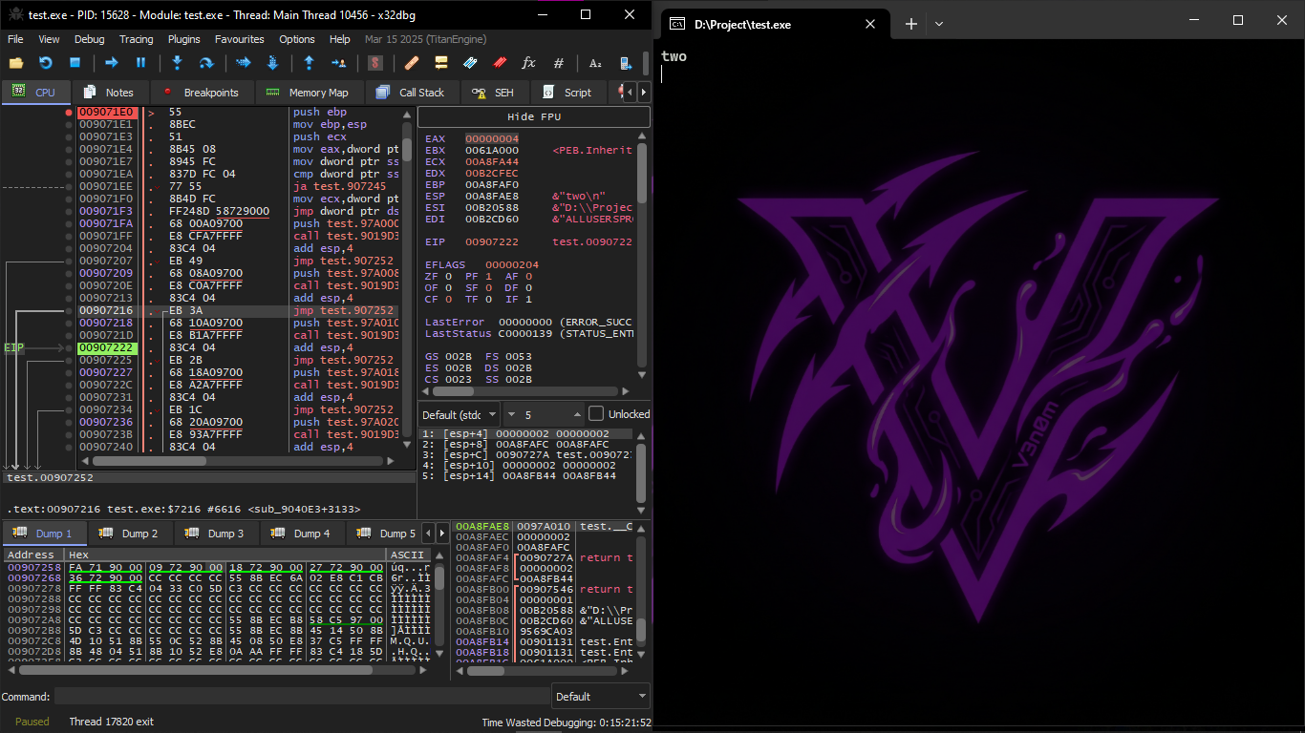Click the Step Into icon
Viewport: 1305px width, 733px height.
pyautogui.click(x=177, y=63)
